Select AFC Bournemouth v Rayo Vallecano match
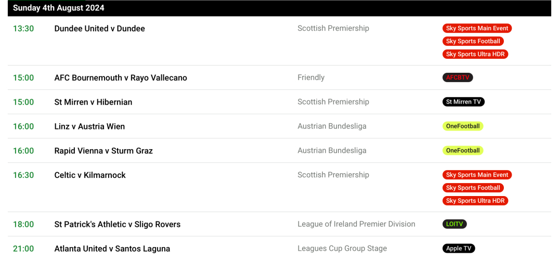559x260 pixels. click(x=121, y=77)
